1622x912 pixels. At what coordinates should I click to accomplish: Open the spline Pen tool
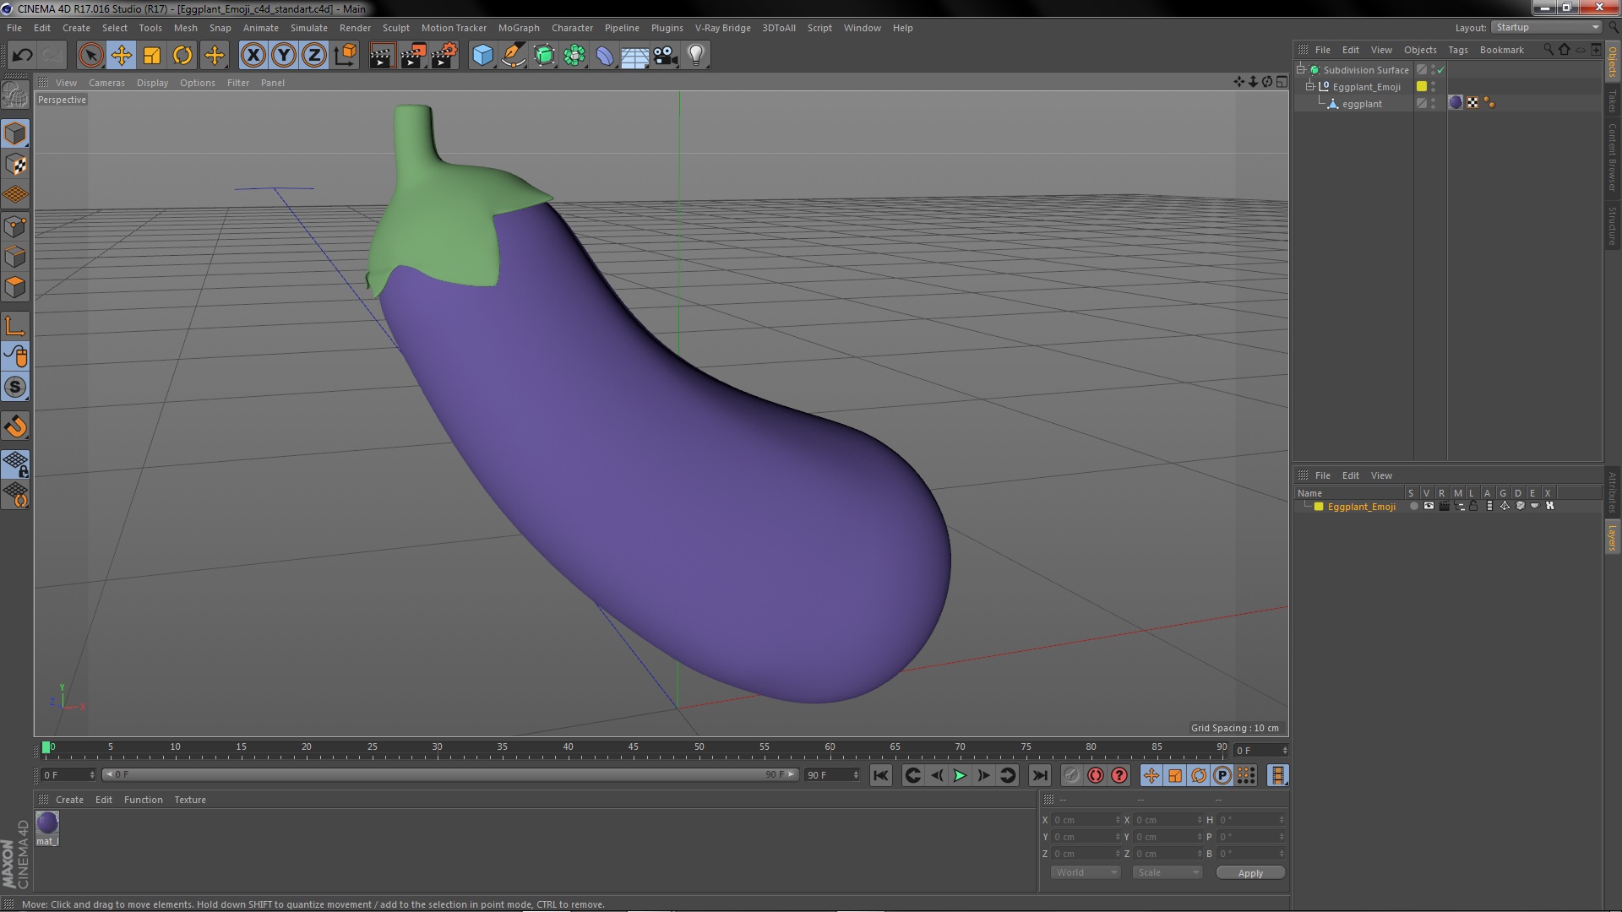point(514,56)
